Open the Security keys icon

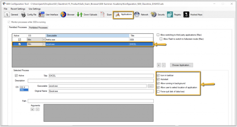[x=153, y=15]
